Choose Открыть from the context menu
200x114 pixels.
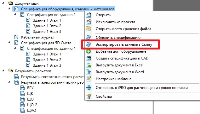(x=103, y=15)
